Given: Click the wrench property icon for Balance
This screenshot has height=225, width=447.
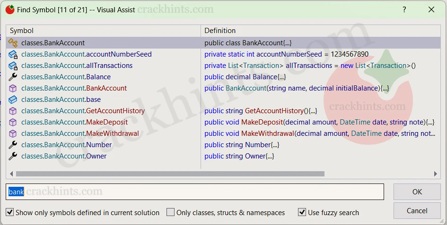Looking at the screenshot, I should 13,77.
